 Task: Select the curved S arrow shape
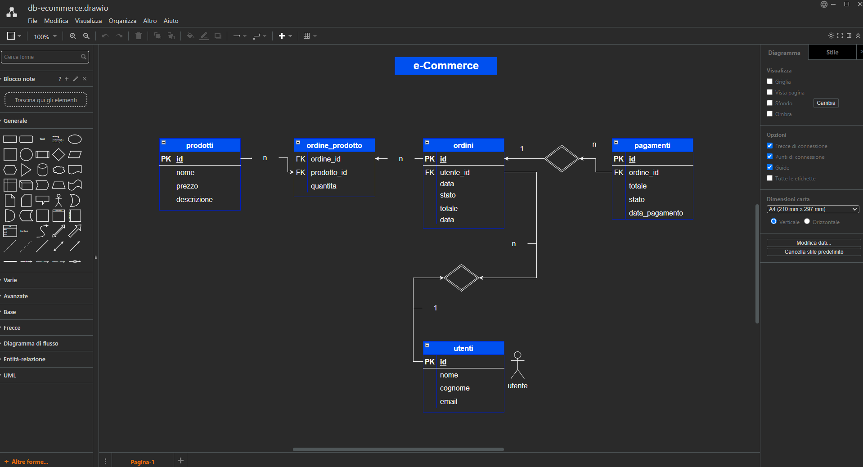[x=42, y=231]
